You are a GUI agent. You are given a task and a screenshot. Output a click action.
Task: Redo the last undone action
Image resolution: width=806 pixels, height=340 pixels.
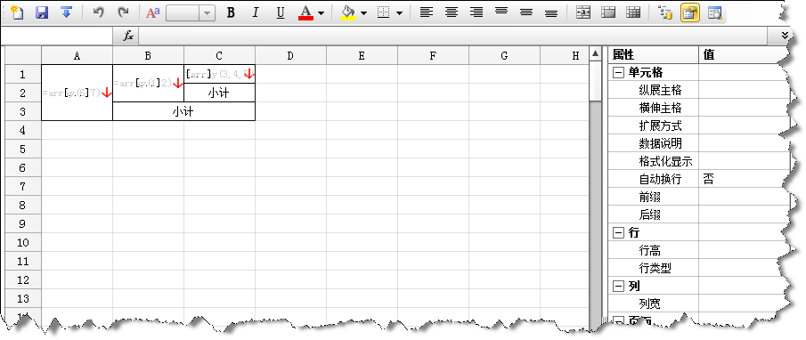(x=123, y=12)
